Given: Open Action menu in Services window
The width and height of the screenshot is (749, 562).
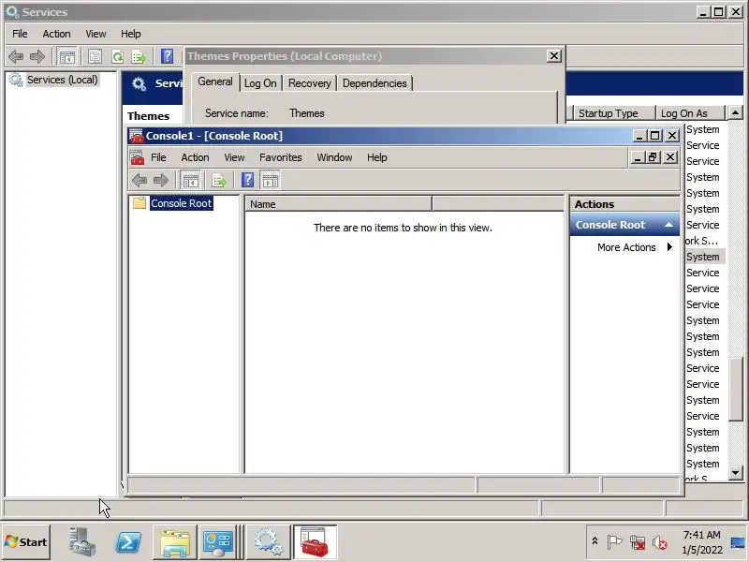Looking at the screenshot, I should pos(56,34).
